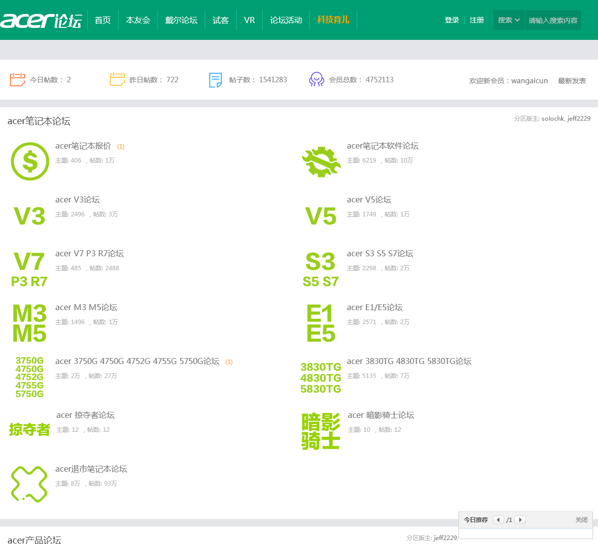Screen dimensions: 598x544
Task: Click the 注册 link
Action: (477, 20)
